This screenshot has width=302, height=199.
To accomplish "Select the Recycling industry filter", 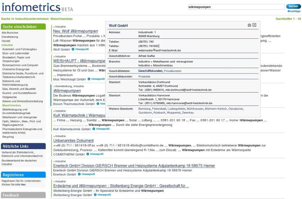I will [x=8, y=137].
